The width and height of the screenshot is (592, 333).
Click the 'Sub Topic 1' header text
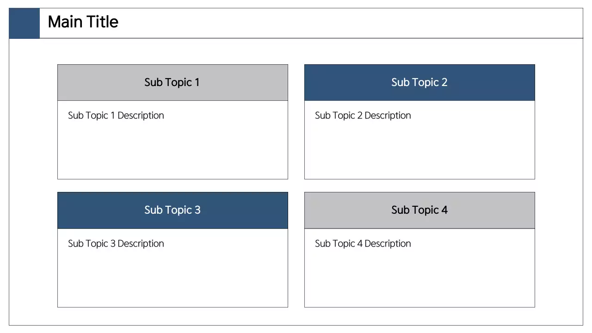(172, 82)
